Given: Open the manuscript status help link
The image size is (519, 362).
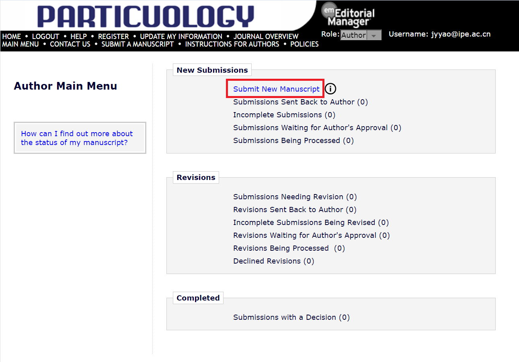Looking at the screenshot, I should coord(77,138).
